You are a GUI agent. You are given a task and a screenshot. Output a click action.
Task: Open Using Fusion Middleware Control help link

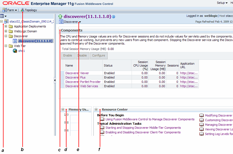tap(150, 119)
